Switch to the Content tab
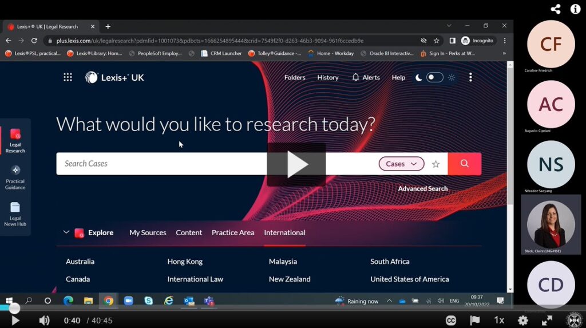The image size is (586, 328). click(x=189, y=232)
